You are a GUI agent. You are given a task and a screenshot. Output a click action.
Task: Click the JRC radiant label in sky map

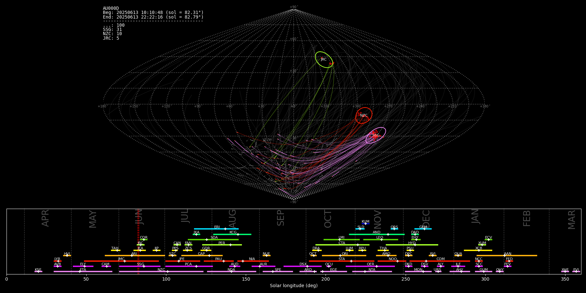click(x=324, y=60)
